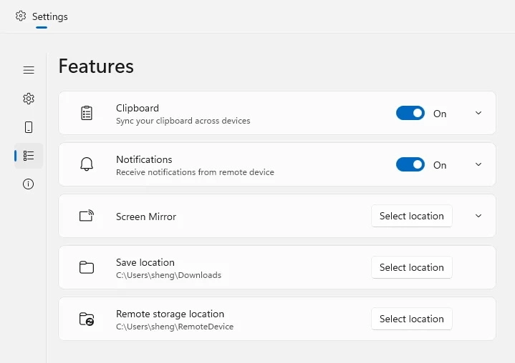
Task: Click the Save location folder icon
Action: point(87,267)
